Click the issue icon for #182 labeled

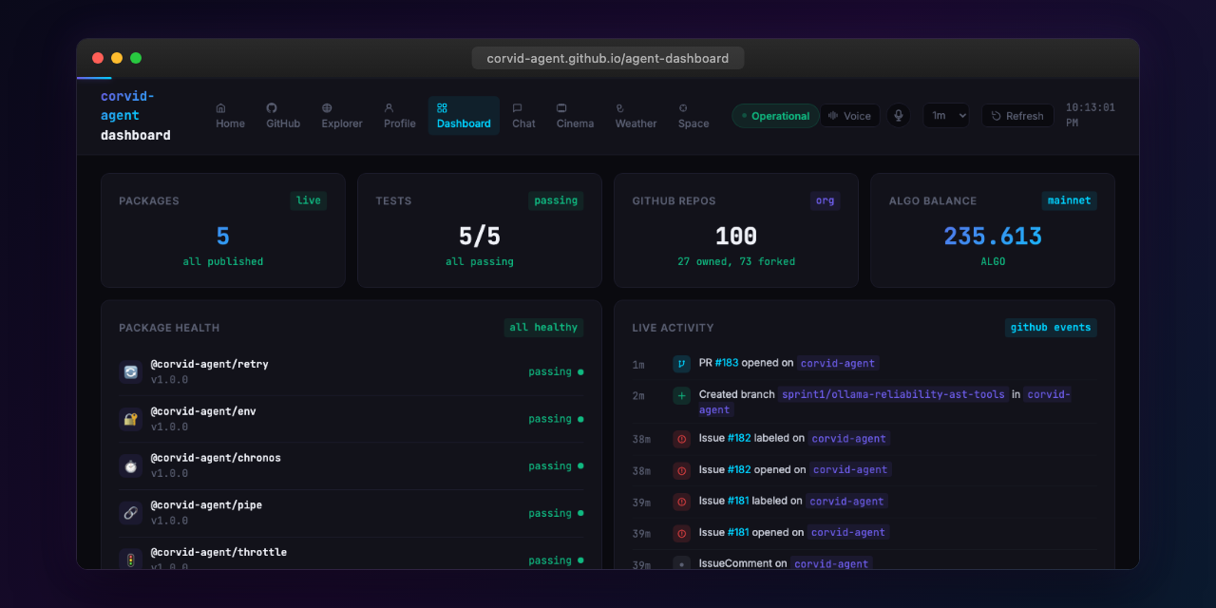[x=681, y=439]
